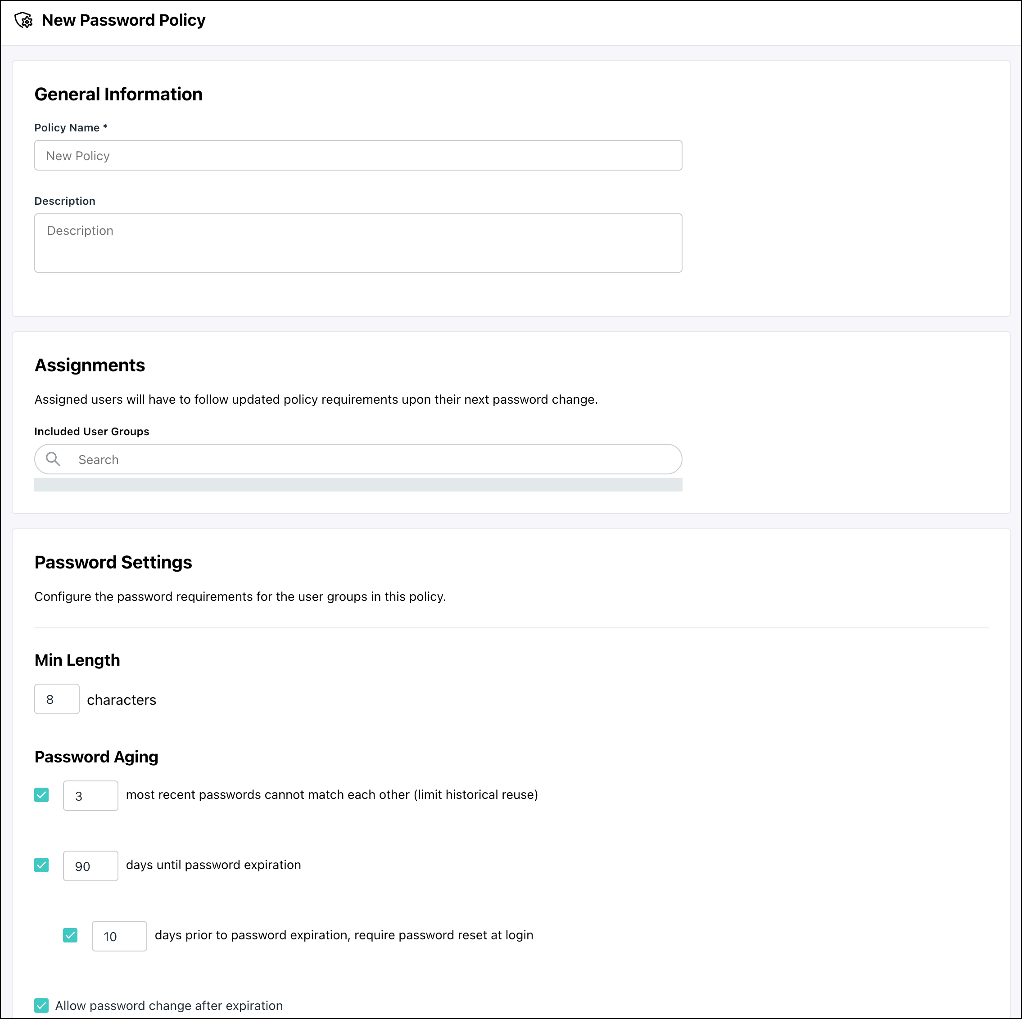Image resolution: width=1022 pixels, height=1019 pixels.
Task: Uncheck days until password expiration
Action: (x=41, y=865)
